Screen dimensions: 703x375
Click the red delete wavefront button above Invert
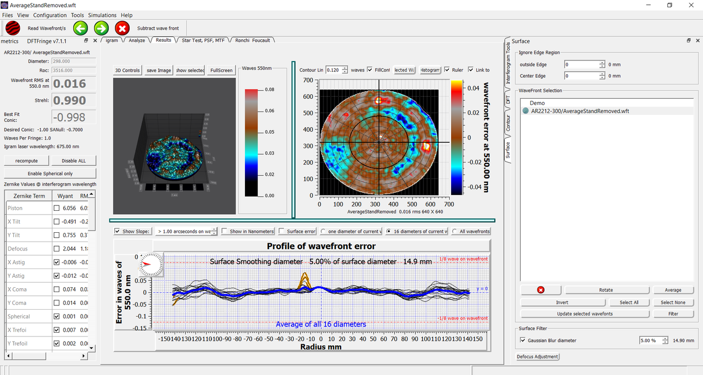point(540,290)
